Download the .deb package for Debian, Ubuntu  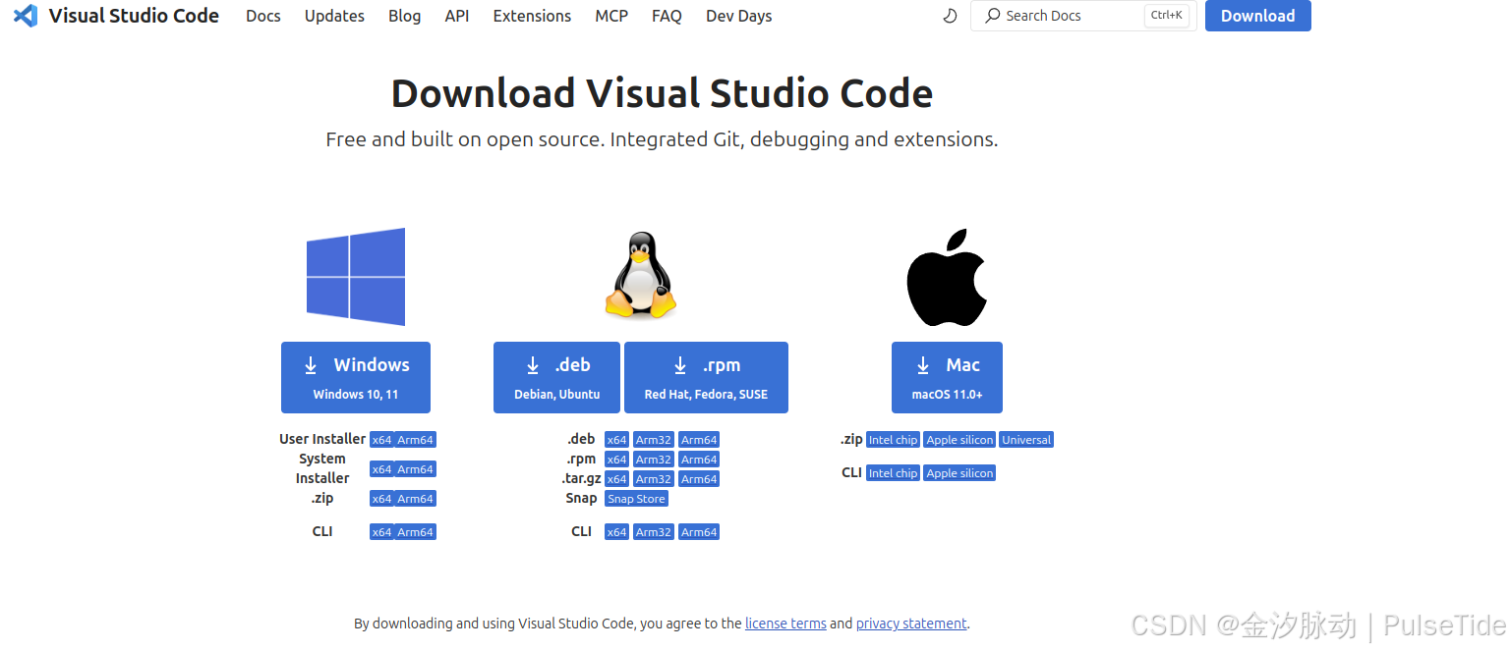click(x=556, y=378)
